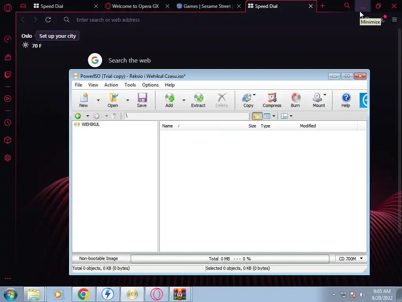
Task: Select the WEHIKUL tree node
Action: click(90, 124)
